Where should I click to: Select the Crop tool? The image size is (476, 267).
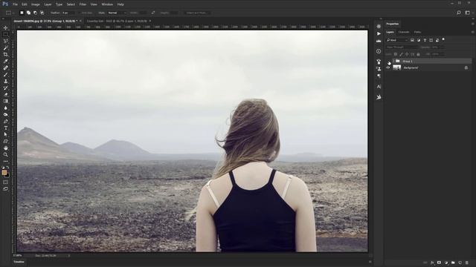tap(5, 54)
